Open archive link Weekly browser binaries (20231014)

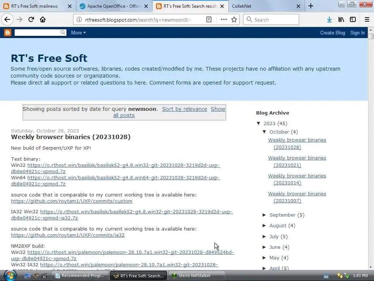click(297, 179)
